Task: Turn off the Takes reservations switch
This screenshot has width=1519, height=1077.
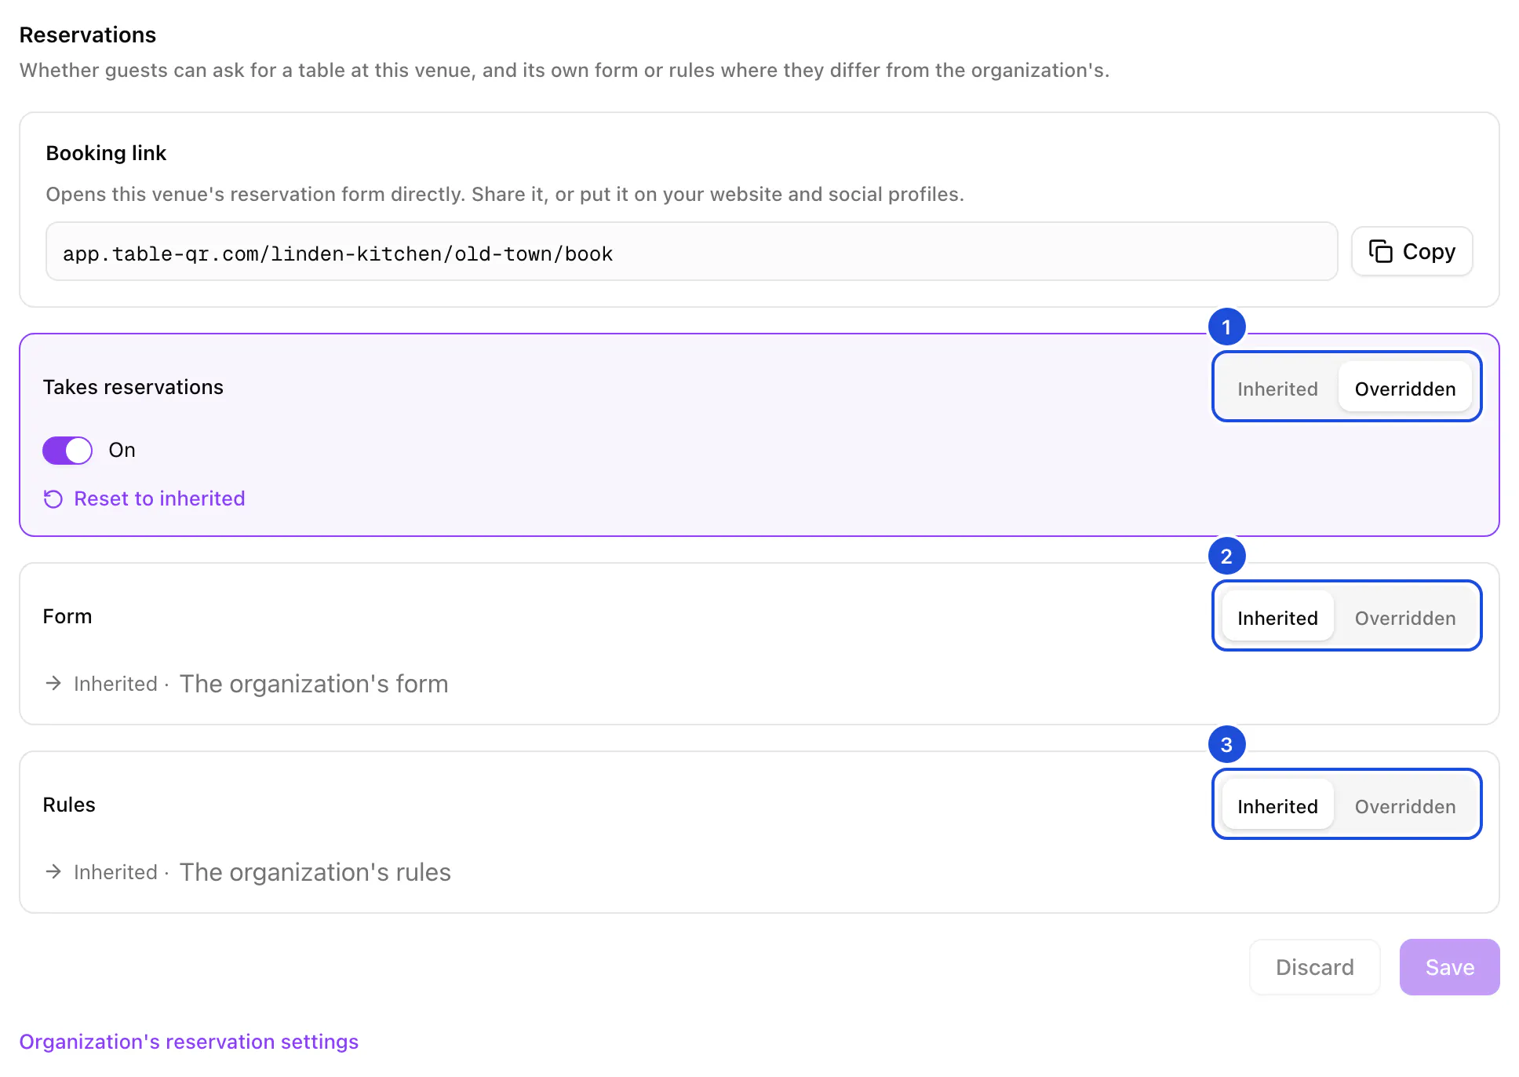Action: pyautogui.click(x=67, y=450)
